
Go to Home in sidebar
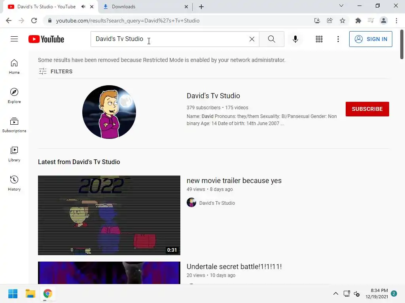[14, 67]
